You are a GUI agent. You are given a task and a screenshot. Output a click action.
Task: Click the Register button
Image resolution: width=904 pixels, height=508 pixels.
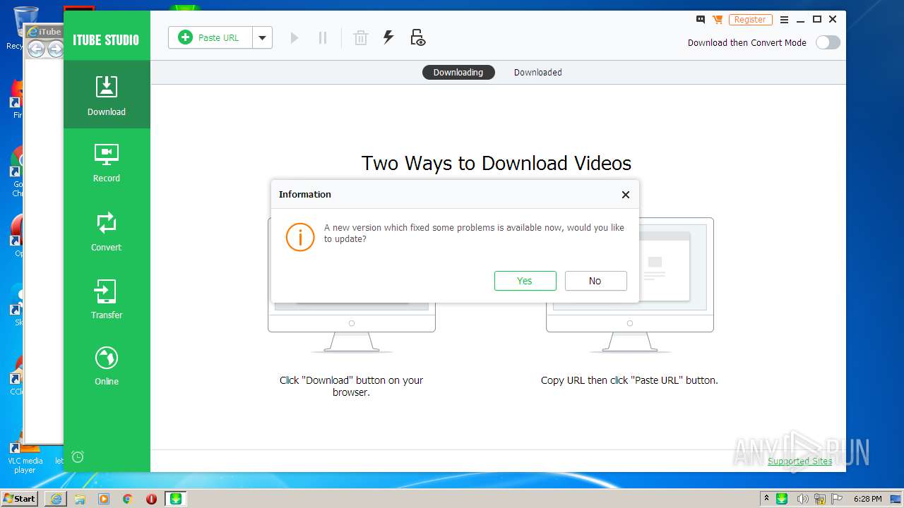point(750,20)
